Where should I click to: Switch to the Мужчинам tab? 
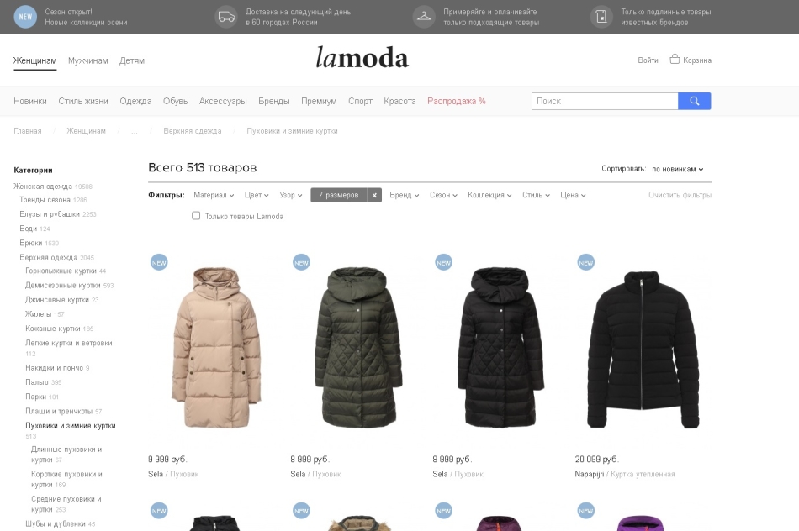tap(88, 60)
